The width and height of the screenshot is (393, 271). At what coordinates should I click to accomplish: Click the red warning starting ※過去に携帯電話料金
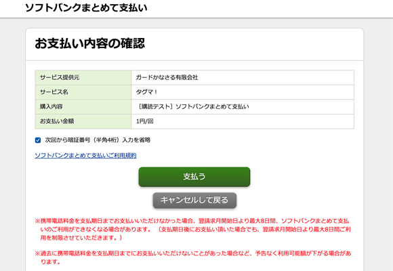[192, 257]
